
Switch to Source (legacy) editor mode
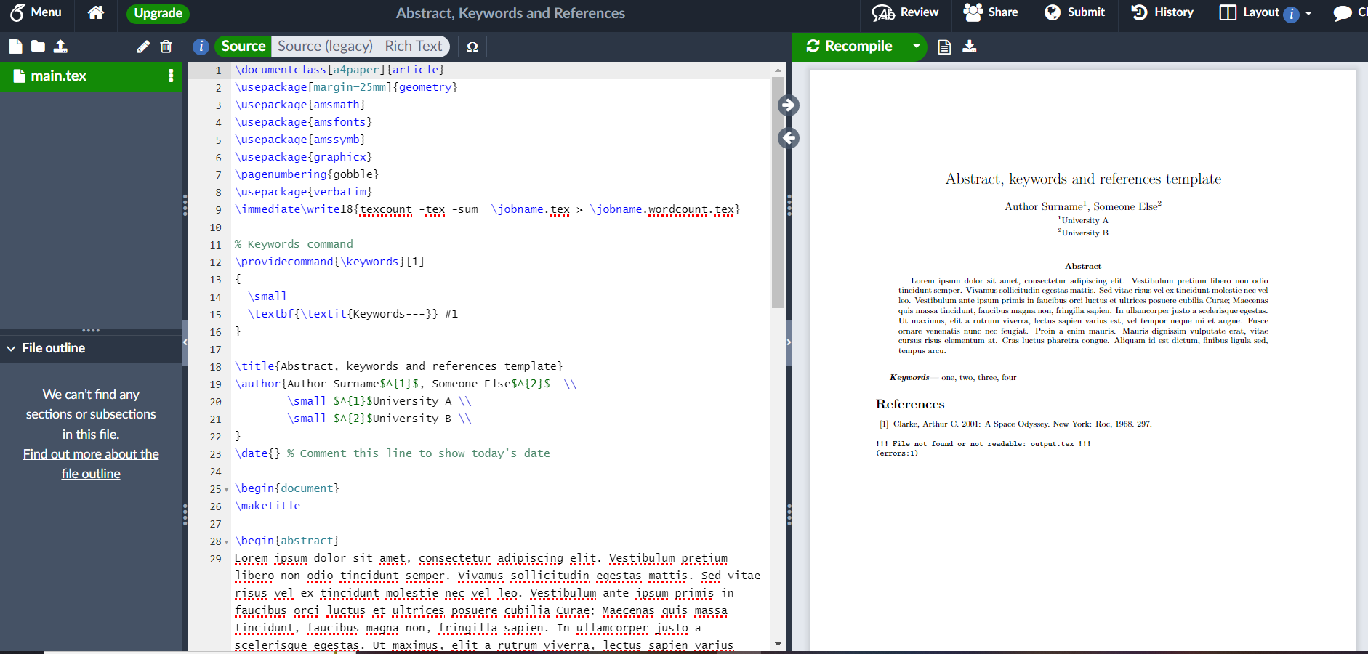point(325,47)
